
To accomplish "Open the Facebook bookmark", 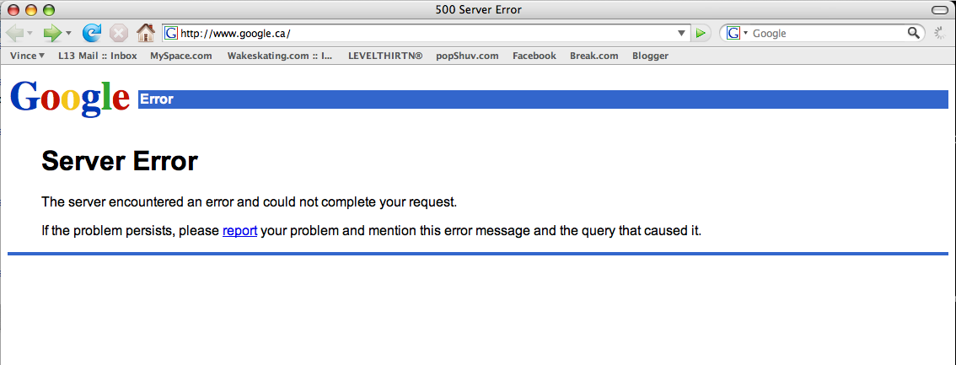I will click(534, 56).
